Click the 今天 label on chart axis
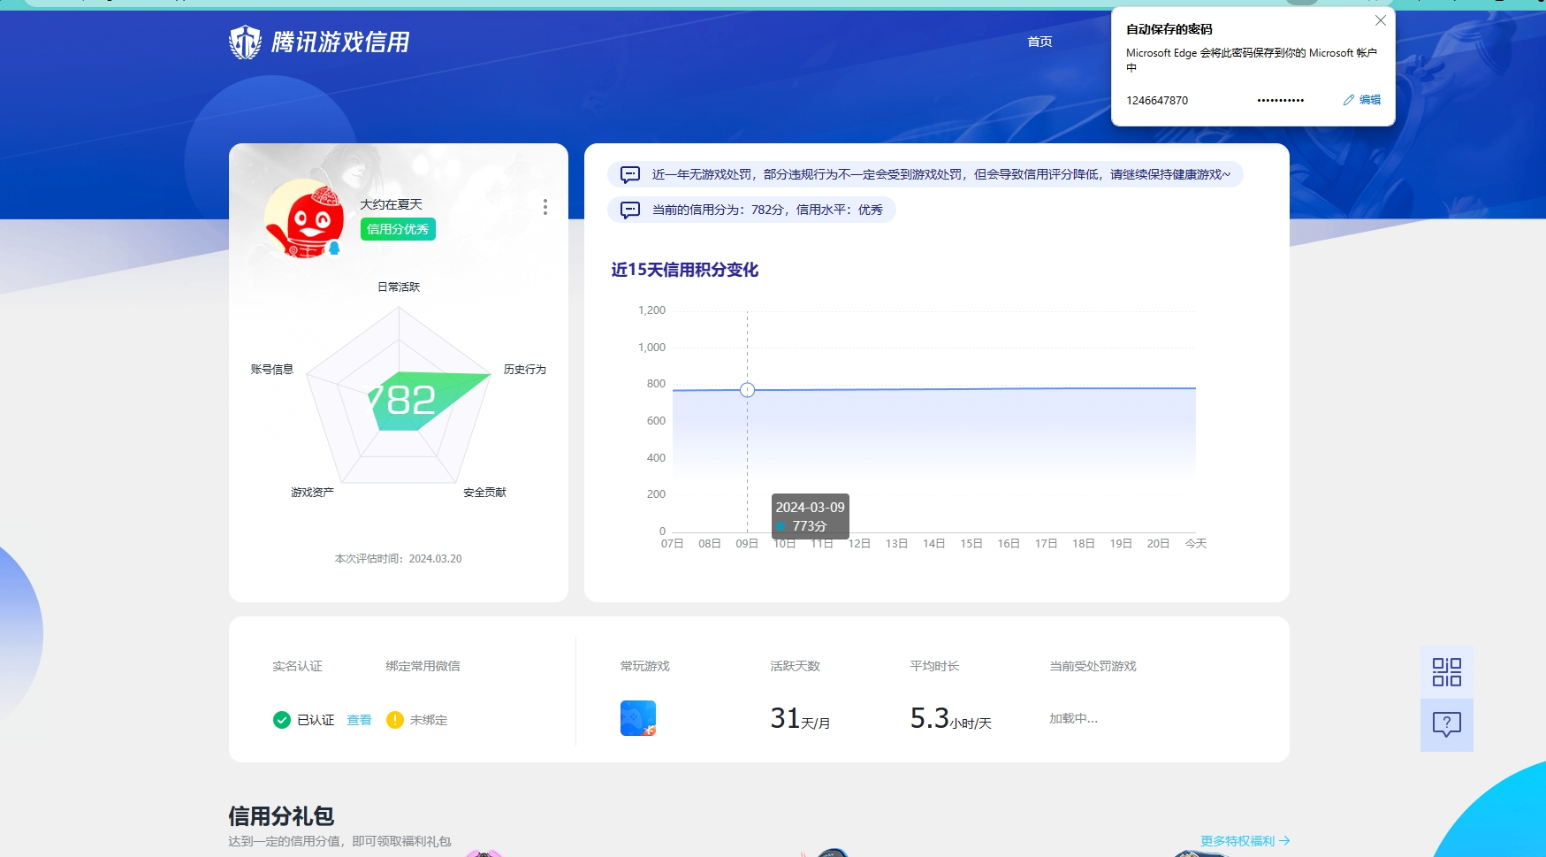1546x857 pixels. pos(1196,544)
